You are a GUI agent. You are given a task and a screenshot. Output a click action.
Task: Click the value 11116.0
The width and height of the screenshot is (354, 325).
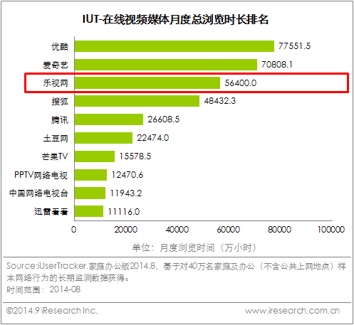click(124, 211)
